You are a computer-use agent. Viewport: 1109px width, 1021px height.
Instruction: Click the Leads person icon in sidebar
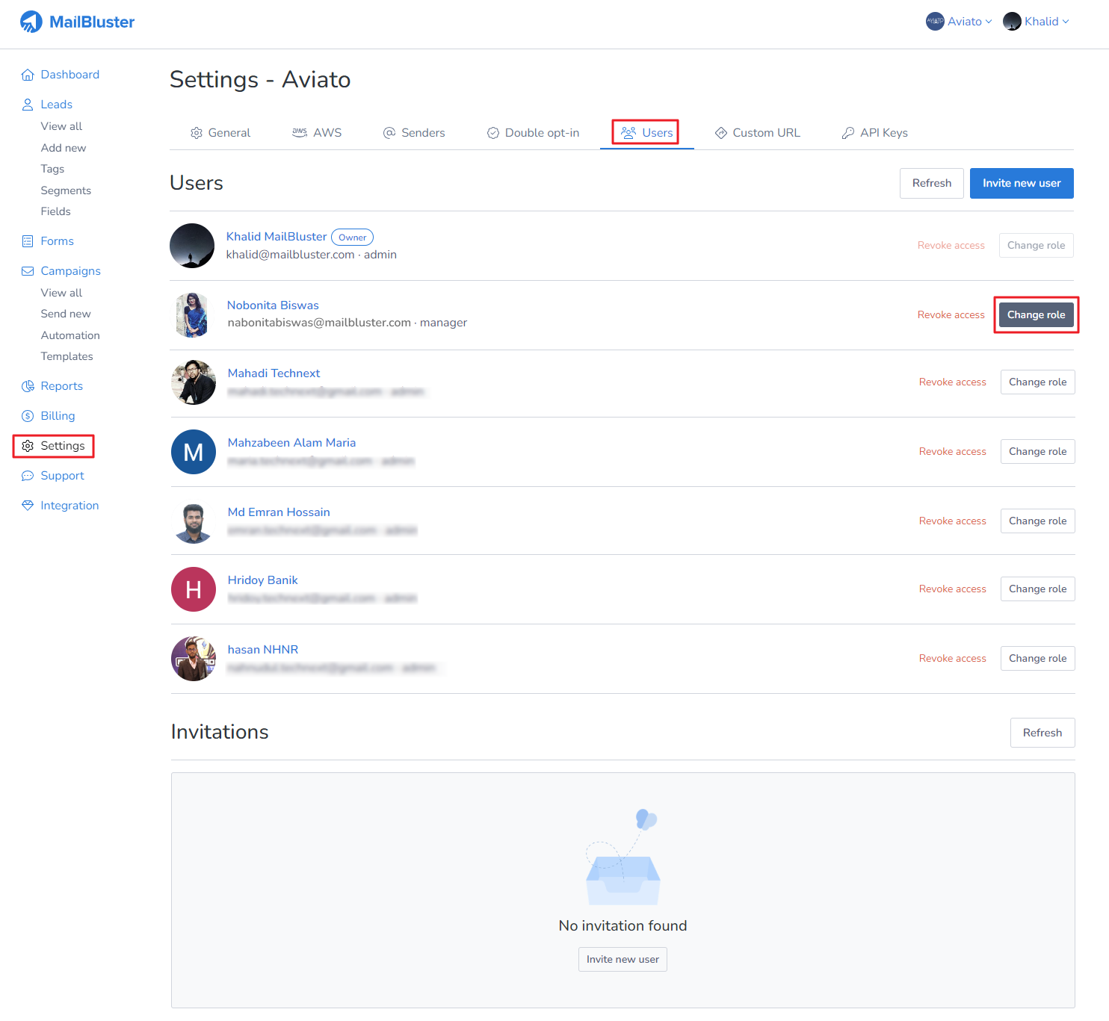[28, 105]
